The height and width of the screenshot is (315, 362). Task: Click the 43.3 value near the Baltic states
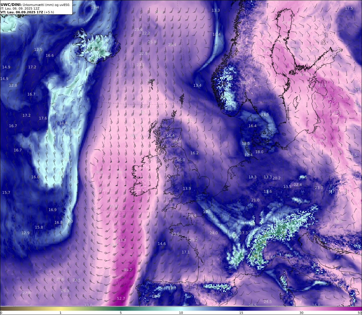(322, 85)
